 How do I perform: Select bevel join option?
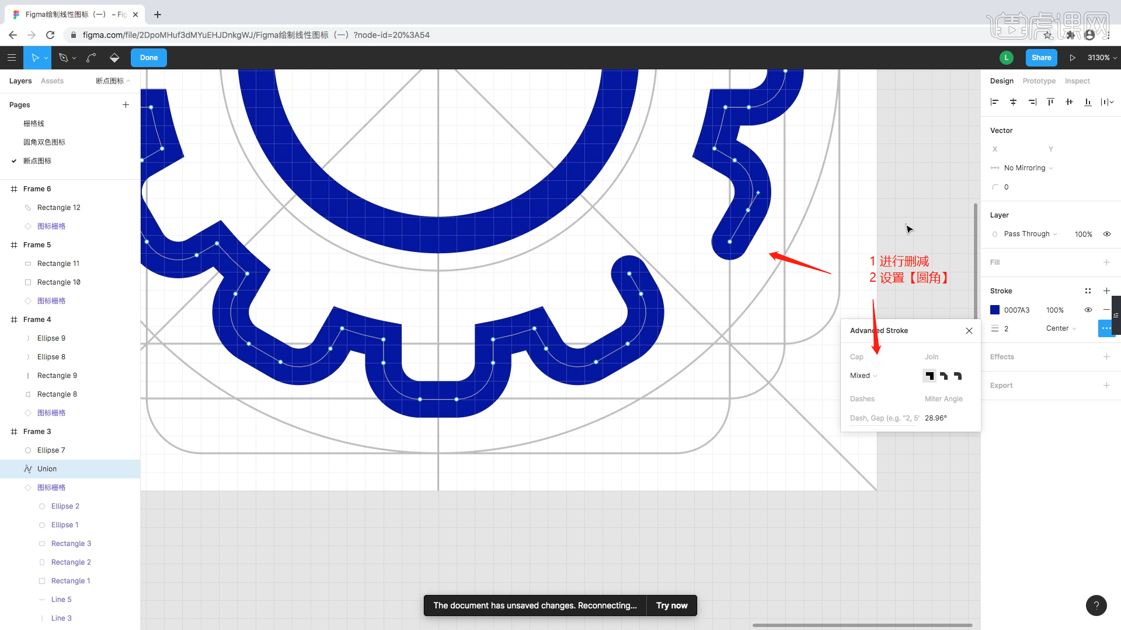click(x=944, y=376)
